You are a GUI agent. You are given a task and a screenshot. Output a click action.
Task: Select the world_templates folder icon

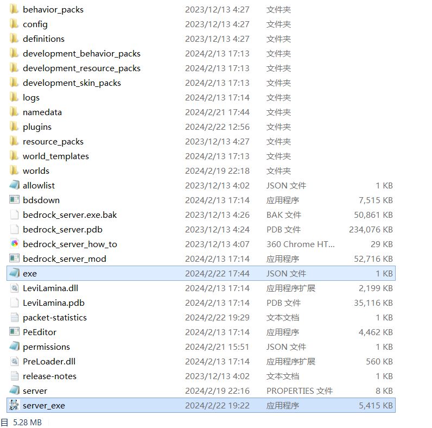14,155
